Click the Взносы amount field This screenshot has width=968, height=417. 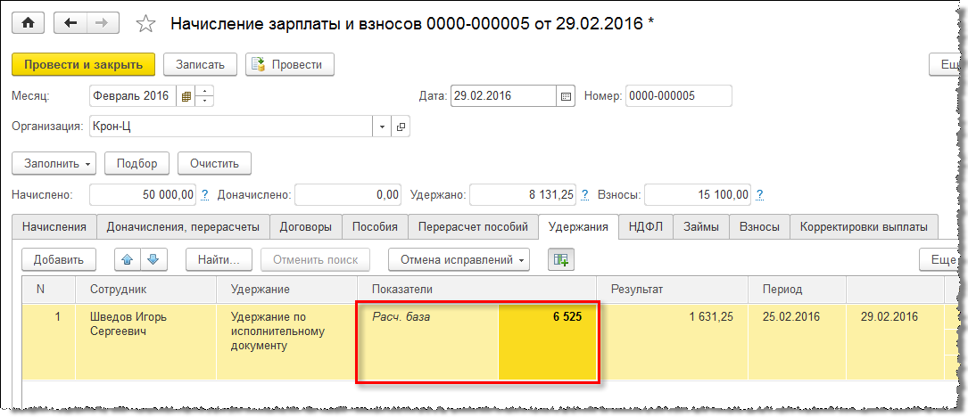tap(699, 195)
